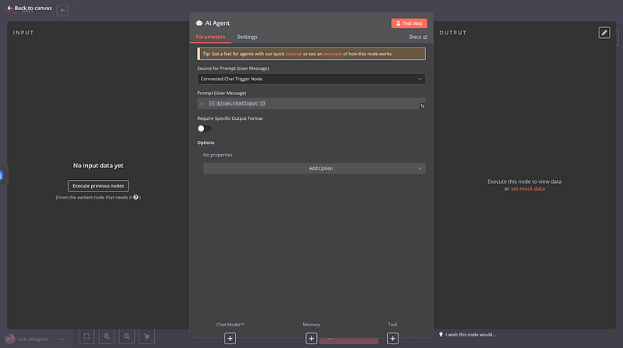Select the Parameters tab
Screen dimensions: 623x348
pos(211,37)
